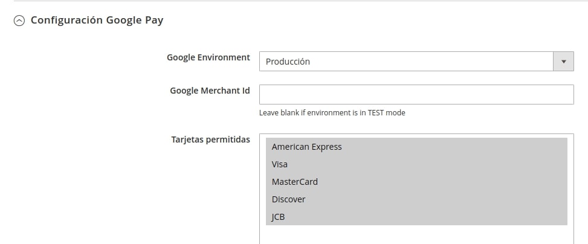Click empty area below JCB in list
This screenshot has width=588, height=244.
(x=416, y=234)
